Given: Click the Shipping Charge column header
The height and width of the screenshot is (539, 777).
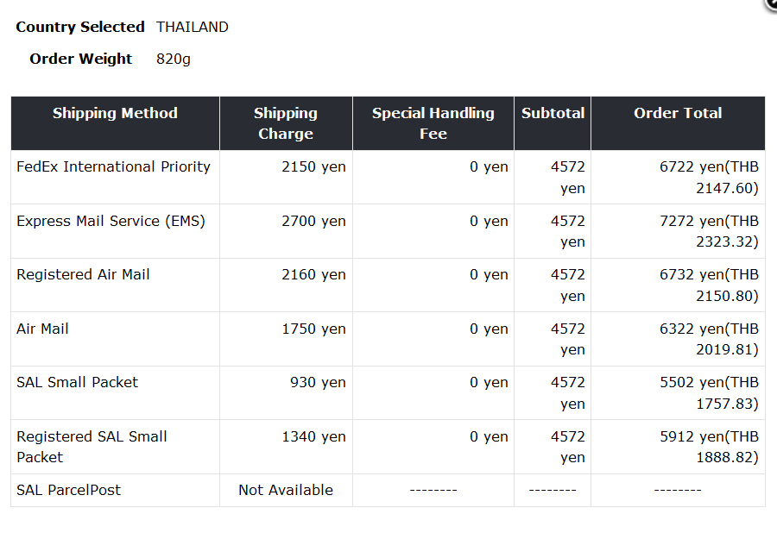Looking at the screenshot, I should [x=286, y=123].
